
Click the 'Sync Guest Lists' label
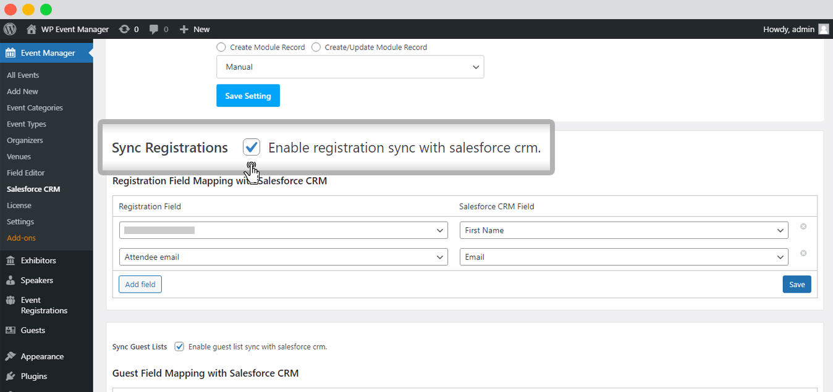[x=140, y=346]
